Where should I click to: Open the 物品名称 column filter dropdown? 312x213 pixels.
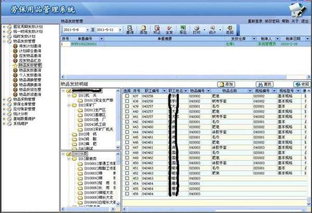pyautogui.click(x=250, y=91)
